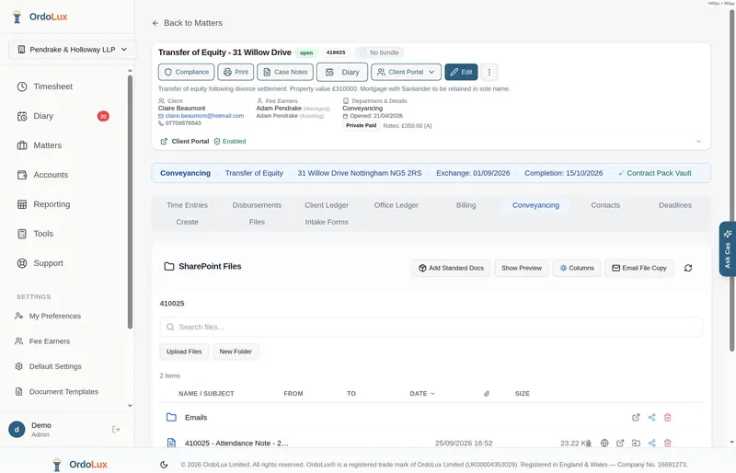Switch to the Billing tab
This screenshot has height=473, width=736.
tap(466, 205)
